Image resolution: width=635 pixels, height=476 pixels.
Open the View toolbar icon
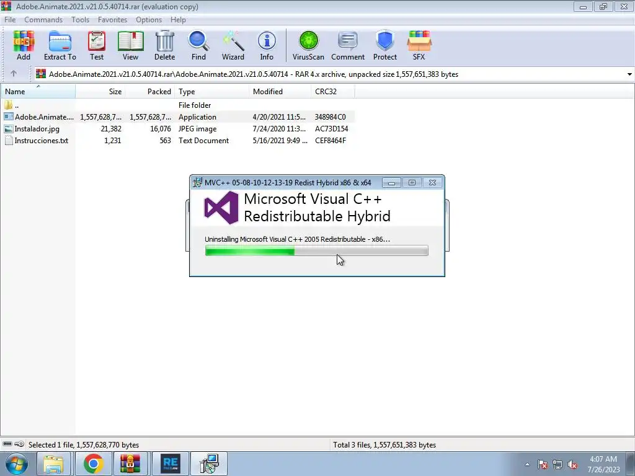point(130,45)
